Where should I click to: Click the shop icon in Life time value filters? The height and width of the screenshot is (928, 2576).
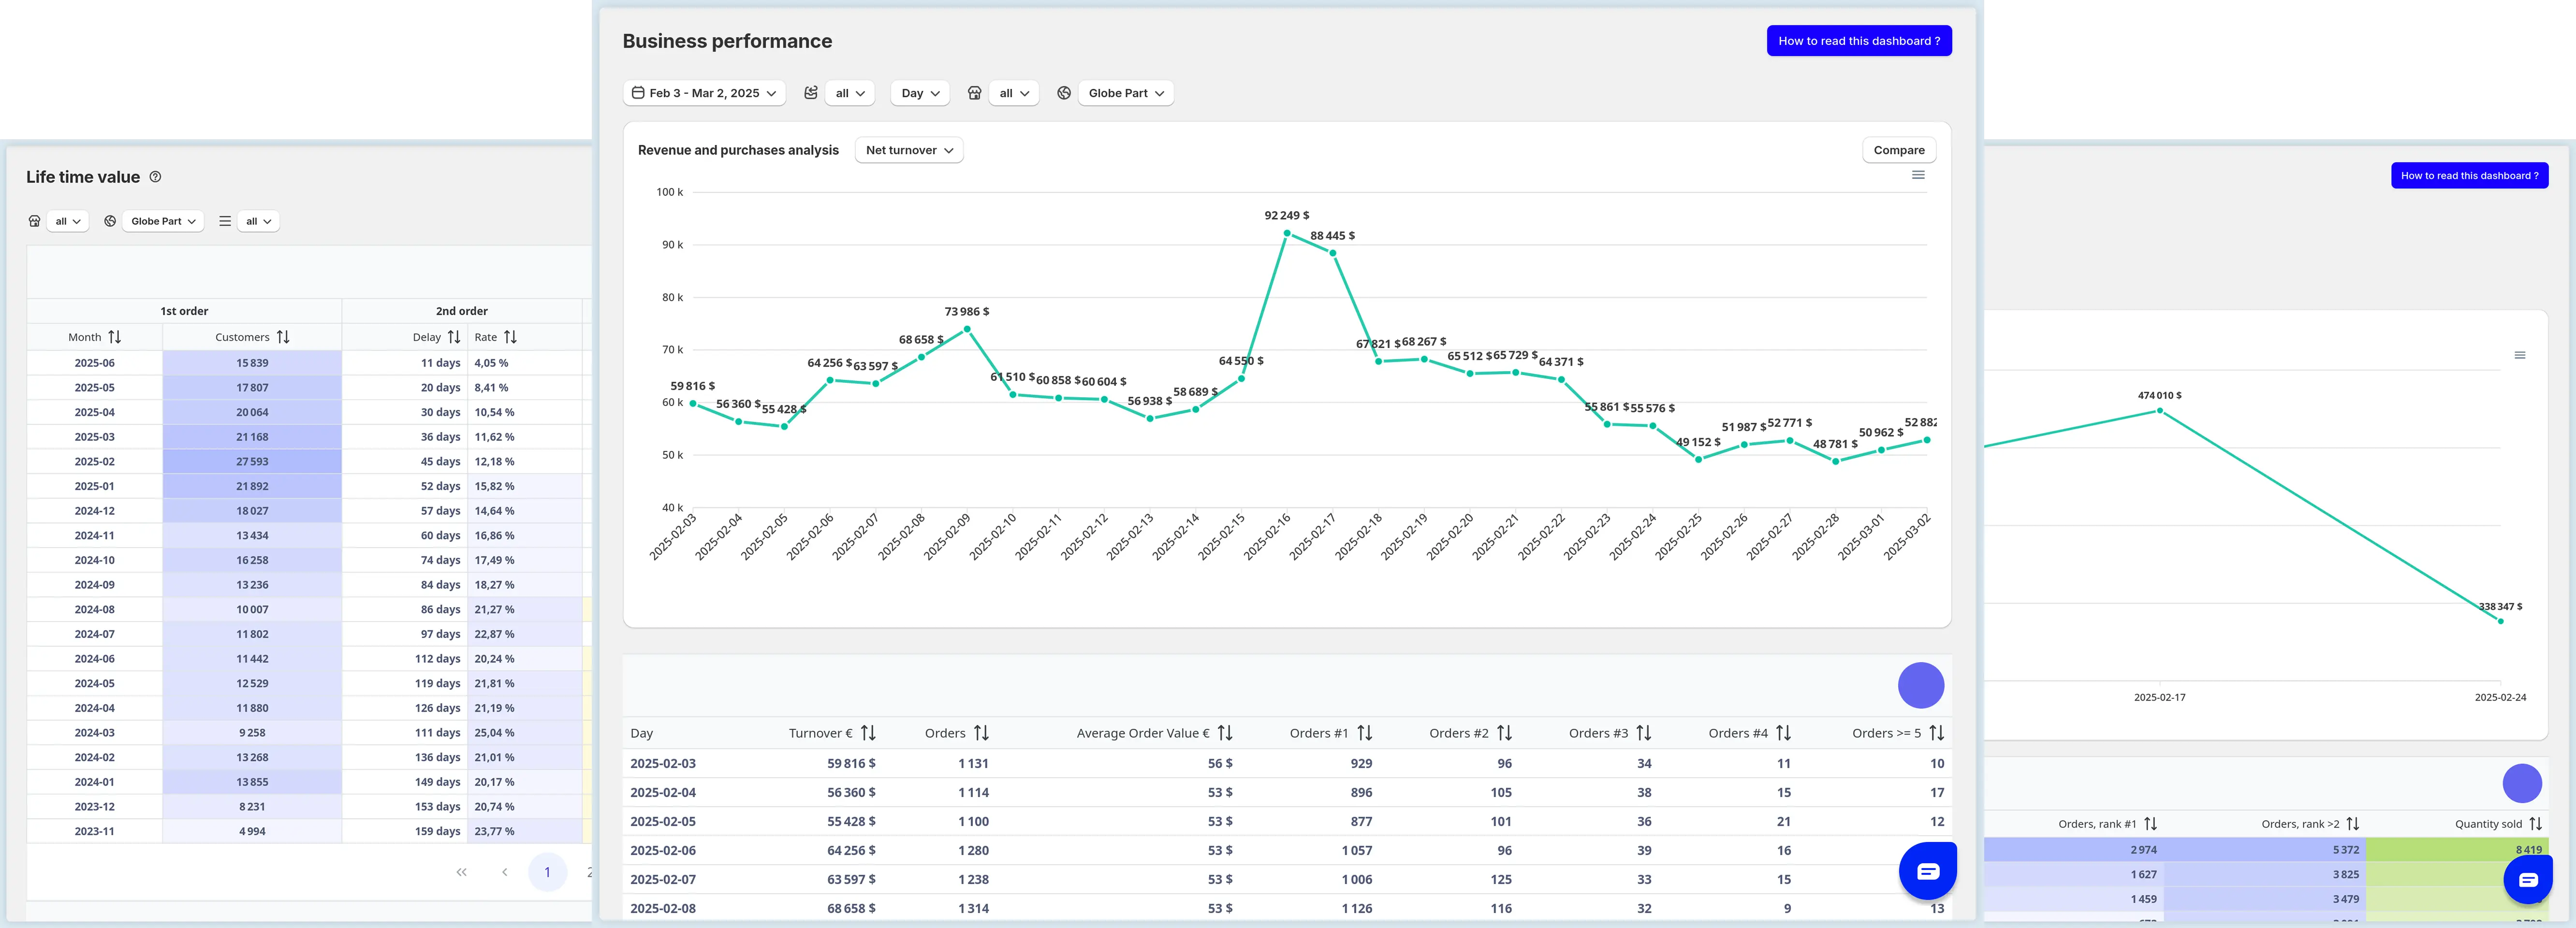pyautogui.click(x=34, y=221)
